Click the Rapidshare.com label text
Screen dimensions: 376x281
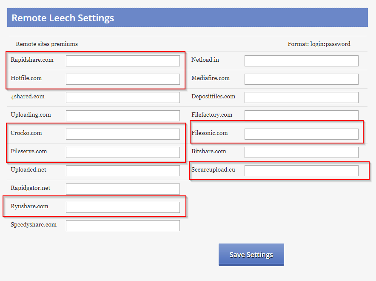coord(32,60)
